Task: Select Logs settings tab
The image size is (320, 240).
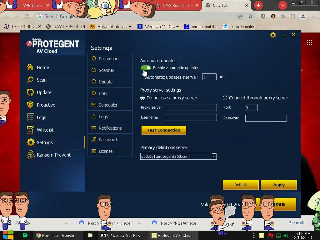Action: click(110, 117)
